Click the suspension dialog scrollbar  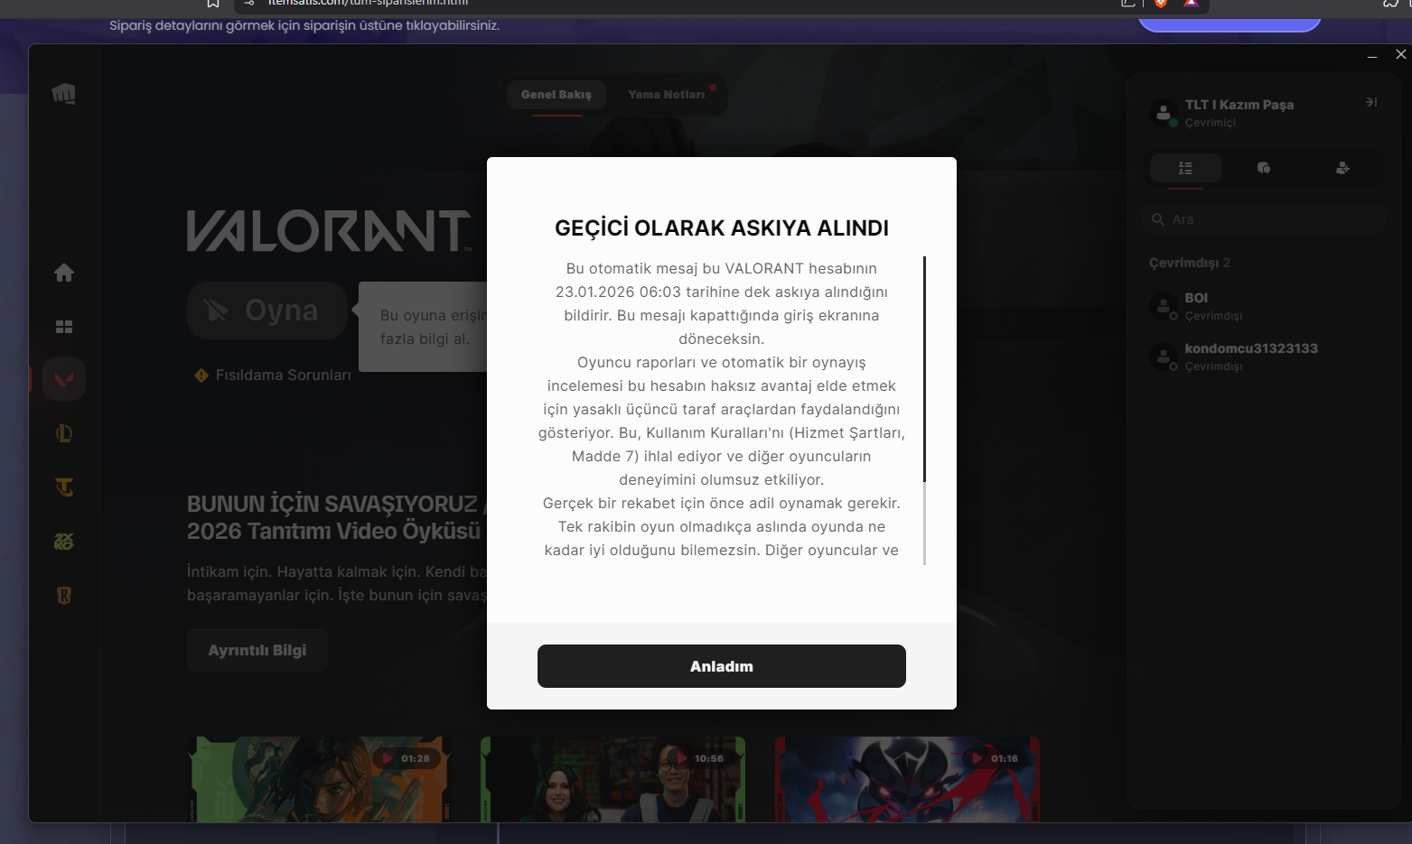pyautogui.click(x=924, y=368)
